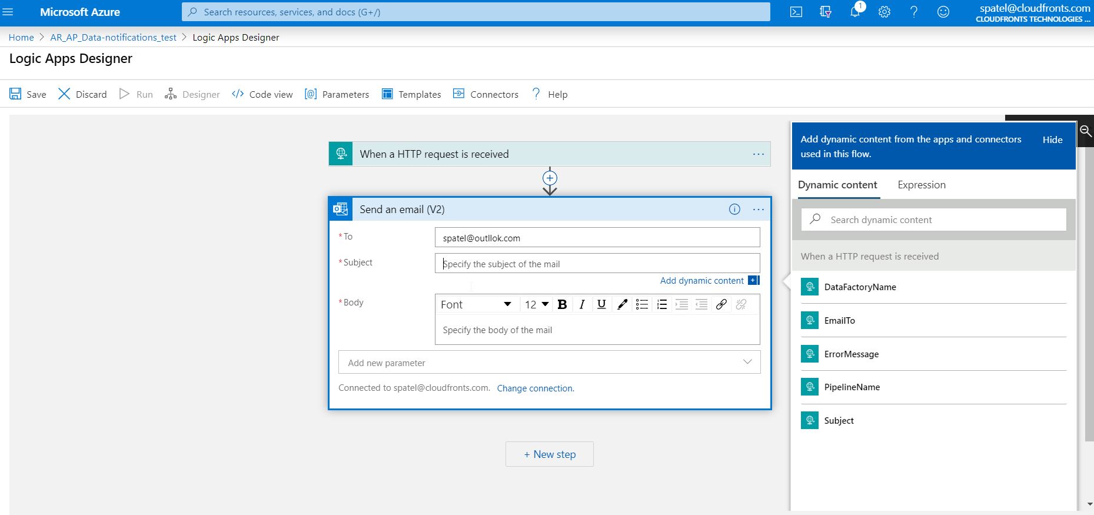This screenshot has width=1094, height=515.
Task: Expand the Add new parameter dropdown
Action: pyautogui.click(x=550, y=362)
